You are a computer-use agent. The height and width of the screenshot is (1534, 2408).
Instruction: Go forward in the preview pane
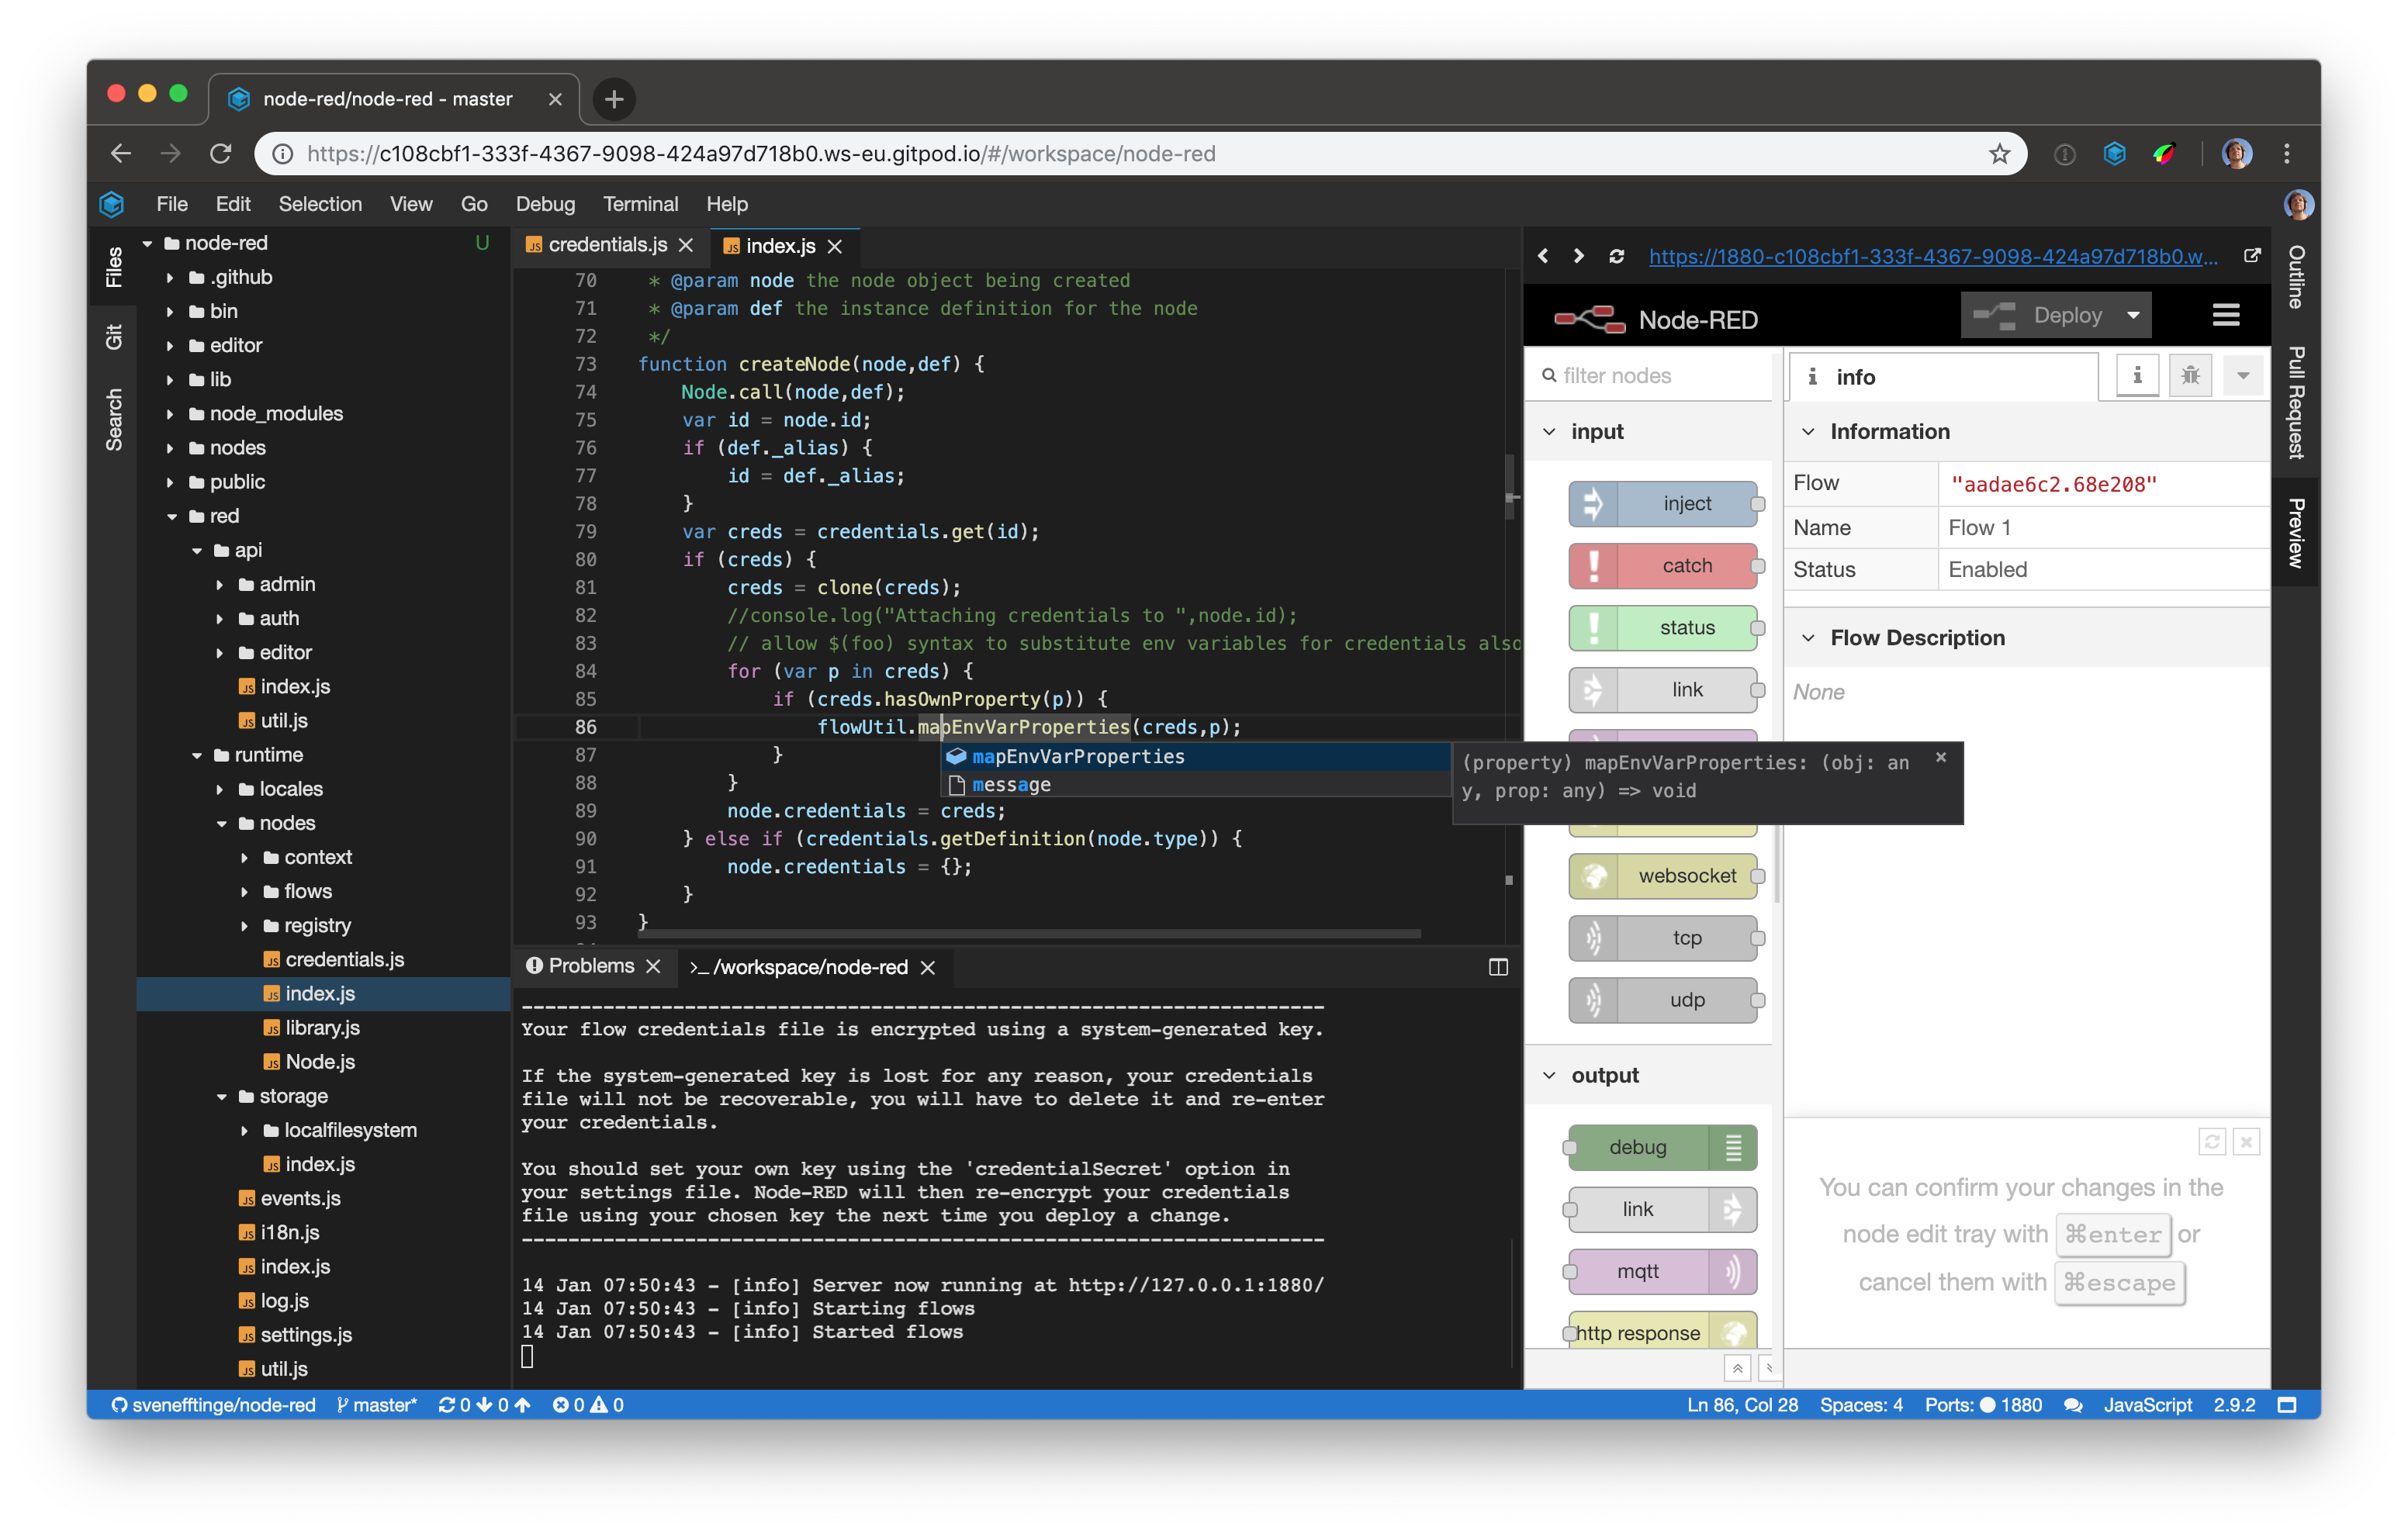[x=1579, y=256]
